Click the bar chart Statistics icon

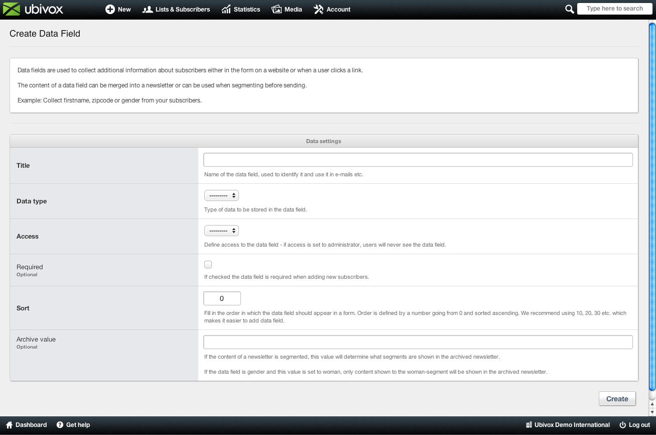coord(226,10)
